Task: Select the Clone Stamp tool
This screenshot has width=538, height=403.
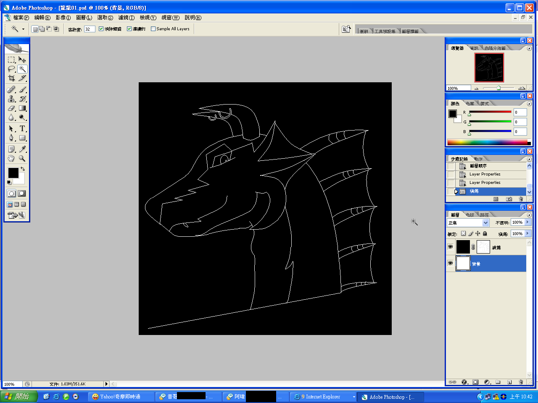Action: click(x=11, y=99)
